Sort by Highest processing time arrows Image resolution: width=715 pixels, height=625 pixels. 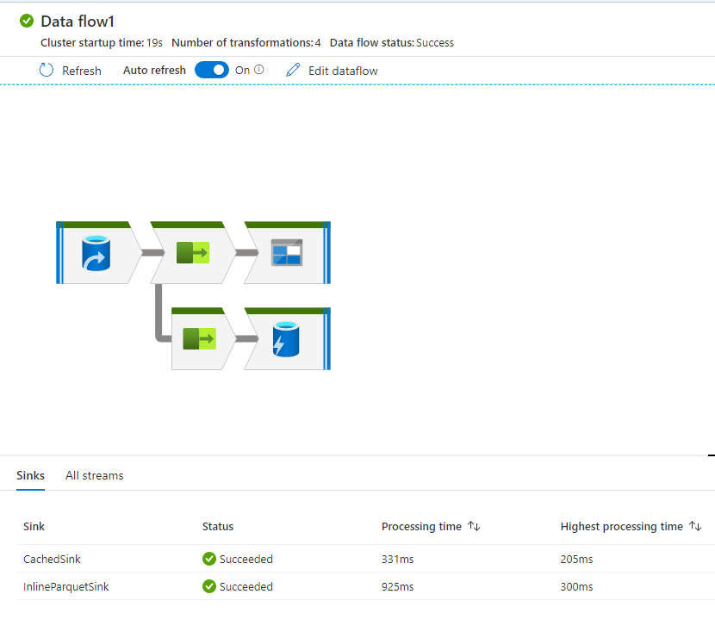click(x=695, y=527)
